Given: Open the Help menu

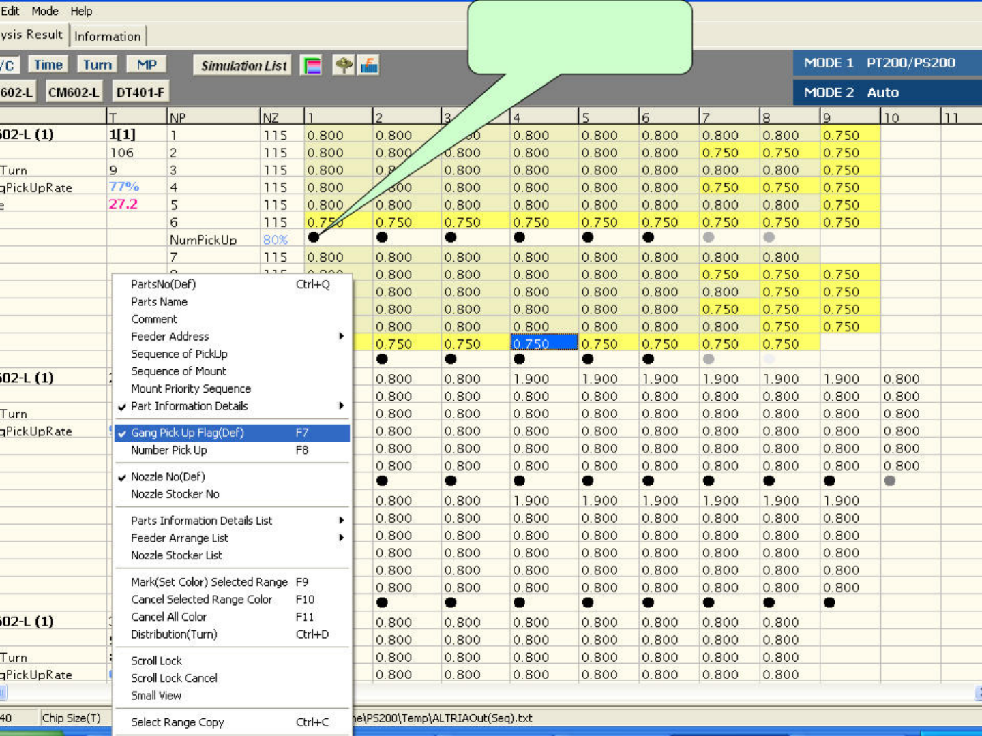Looking at the screenshot, I should (81, 11).
